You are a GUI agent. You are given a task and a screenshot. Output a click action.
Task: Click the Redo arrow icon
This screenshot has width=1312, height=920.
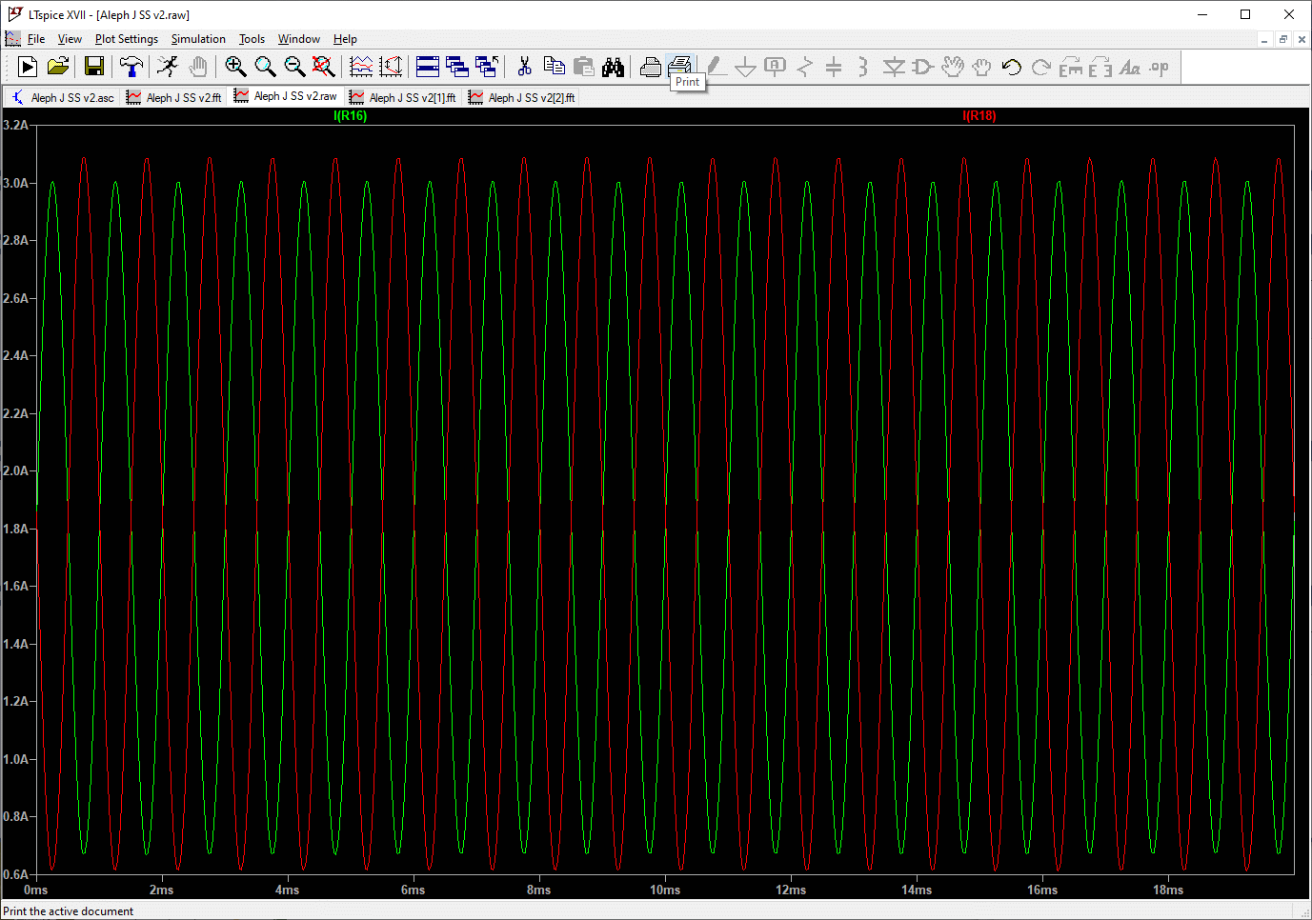[x=1040, y=67]
